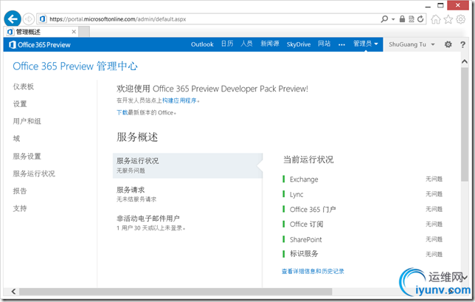475x302 pixels.
Task: Maximize the browser window
Action: [440, 5]
